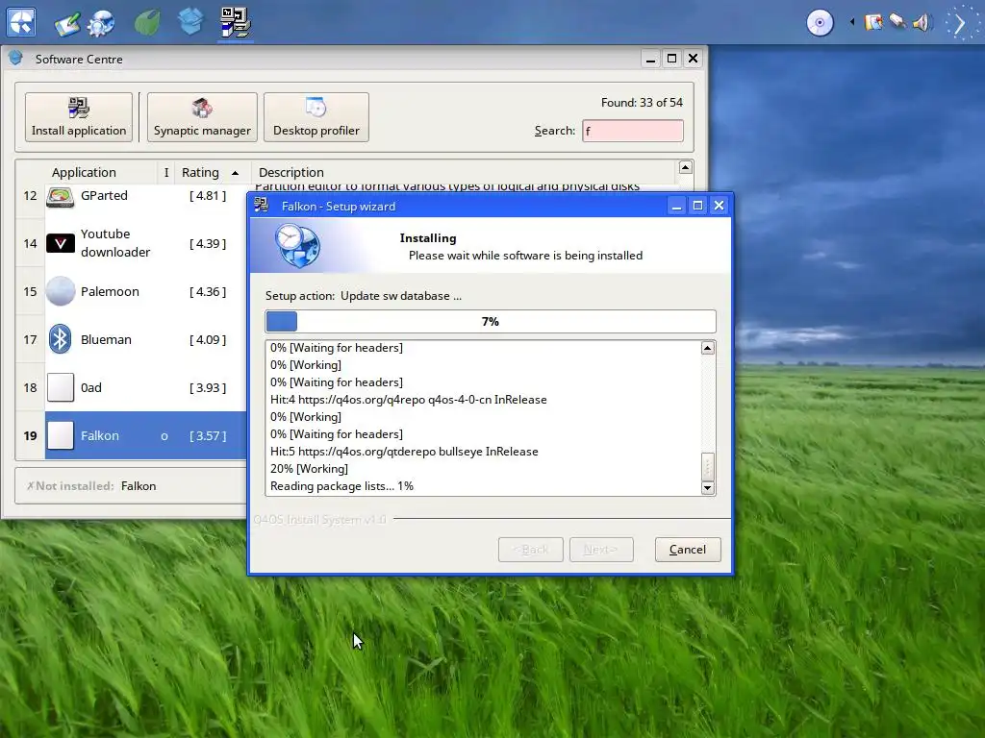Open the clipboard tray icon
Viewport: 985px width, 738px height.
[873, 23]
